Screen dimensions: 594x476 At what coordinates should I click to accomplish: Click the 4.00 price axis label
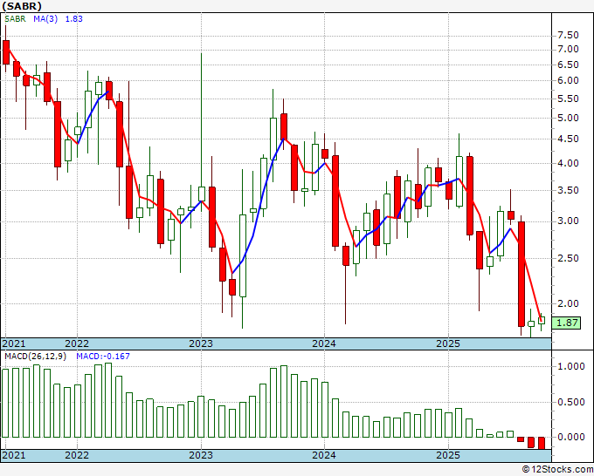(x=568, y=164)
